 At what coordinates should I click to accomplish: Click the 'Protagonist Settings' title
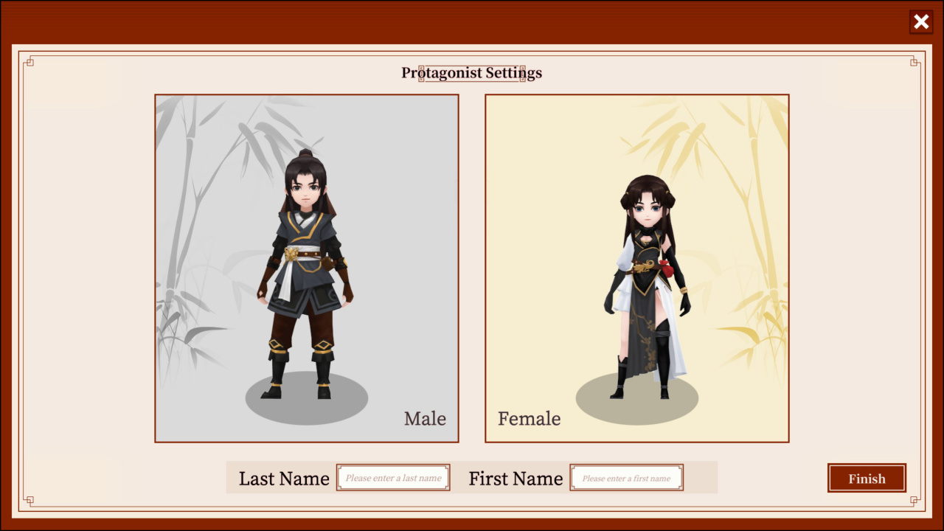click(471, 73)
